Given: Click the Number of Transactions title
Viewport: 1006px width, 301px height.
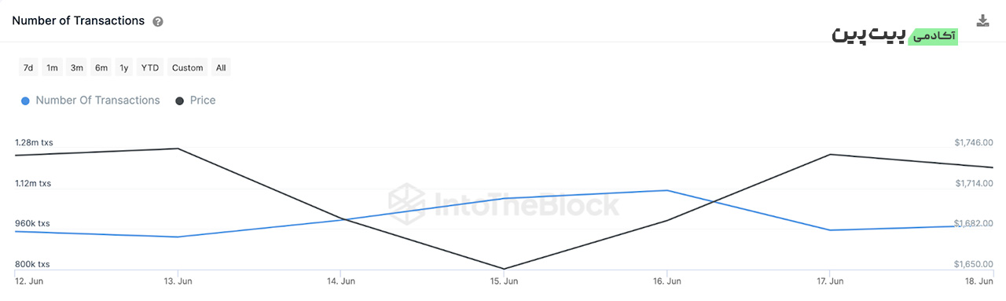Looking at the screenshot, I should click(x=79, y=21).
